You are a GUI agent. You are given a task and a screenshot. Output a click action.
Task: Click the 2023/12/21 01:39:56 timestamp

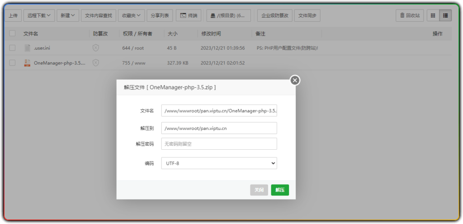pos(222,48)
